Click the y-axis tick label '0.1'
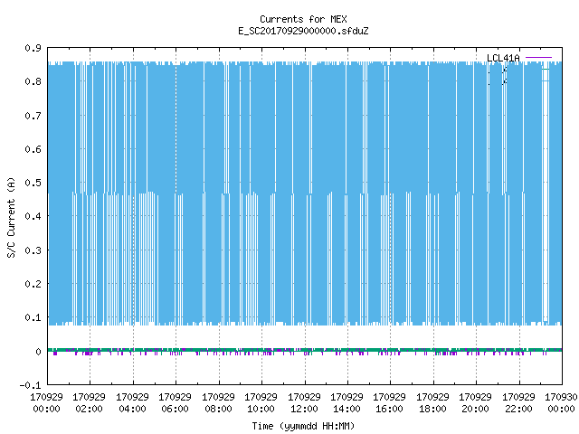 pos(33,317)
